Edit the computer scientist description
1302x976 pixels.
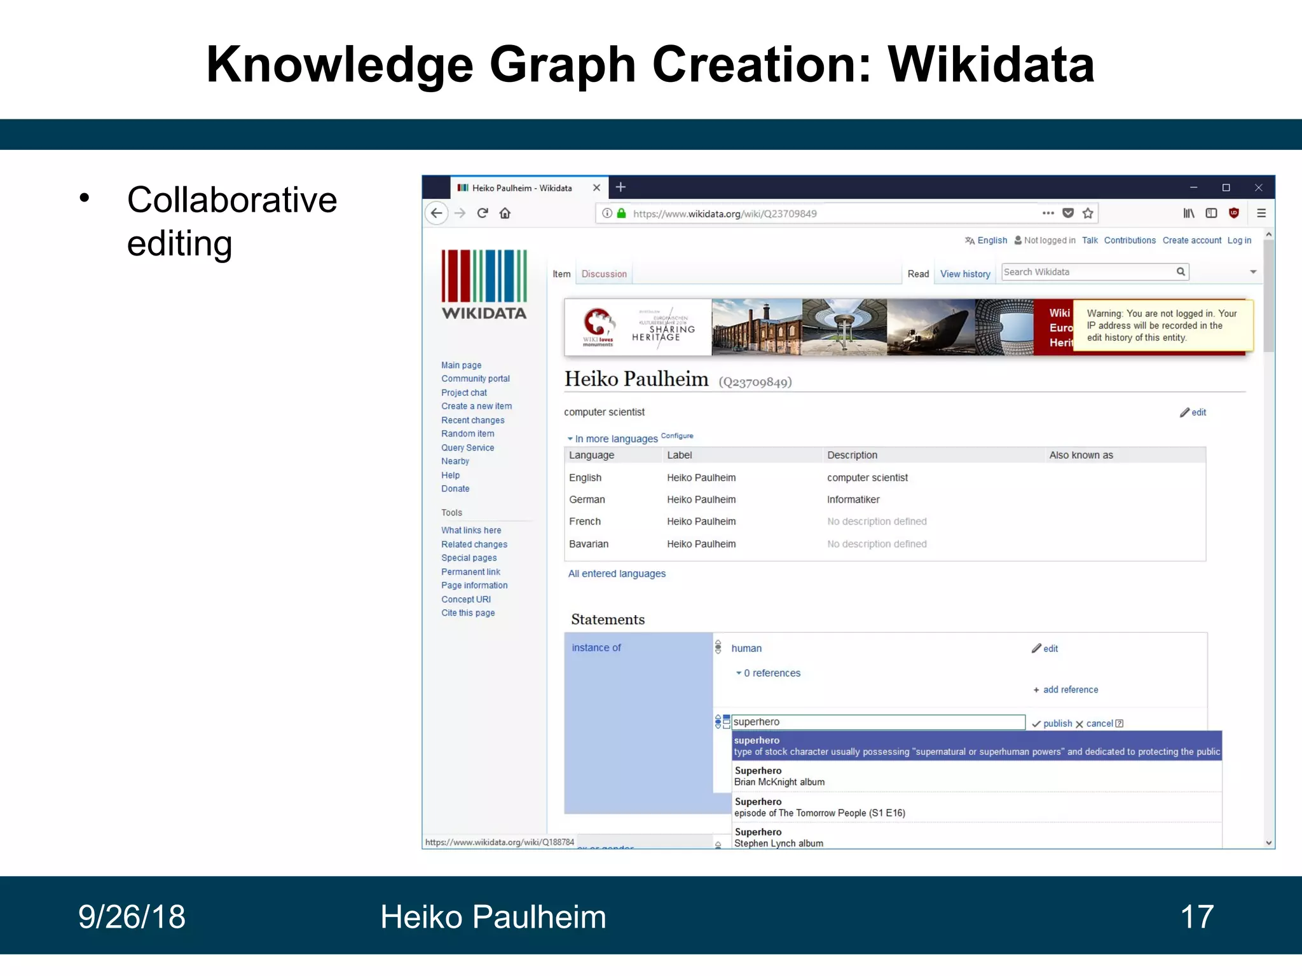click(1193, 412)
